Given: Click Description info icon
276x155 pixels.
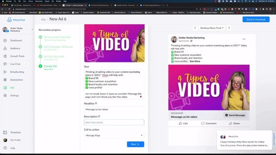Looking at the screenshot, I should (x=99, y=116).
